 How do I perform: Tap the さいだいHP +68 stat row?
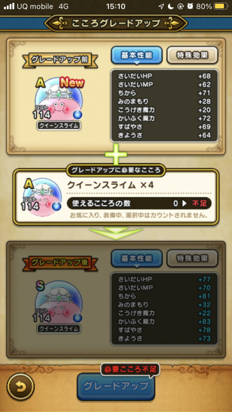[x=164, y=76]
